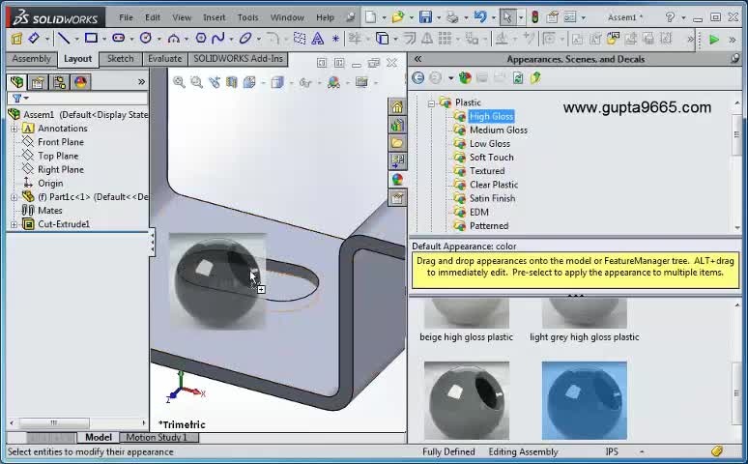Select the Corner Rectangle sketch tool
This screenshot has width=748, height=464.
(91, 39)
